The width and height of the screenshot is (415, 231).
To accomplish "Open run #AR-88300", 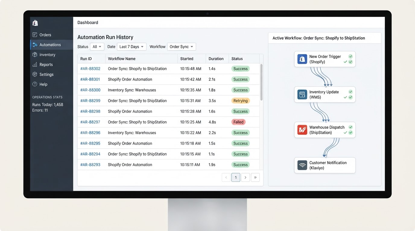I will pyautogui.click(x=90, y=90).
